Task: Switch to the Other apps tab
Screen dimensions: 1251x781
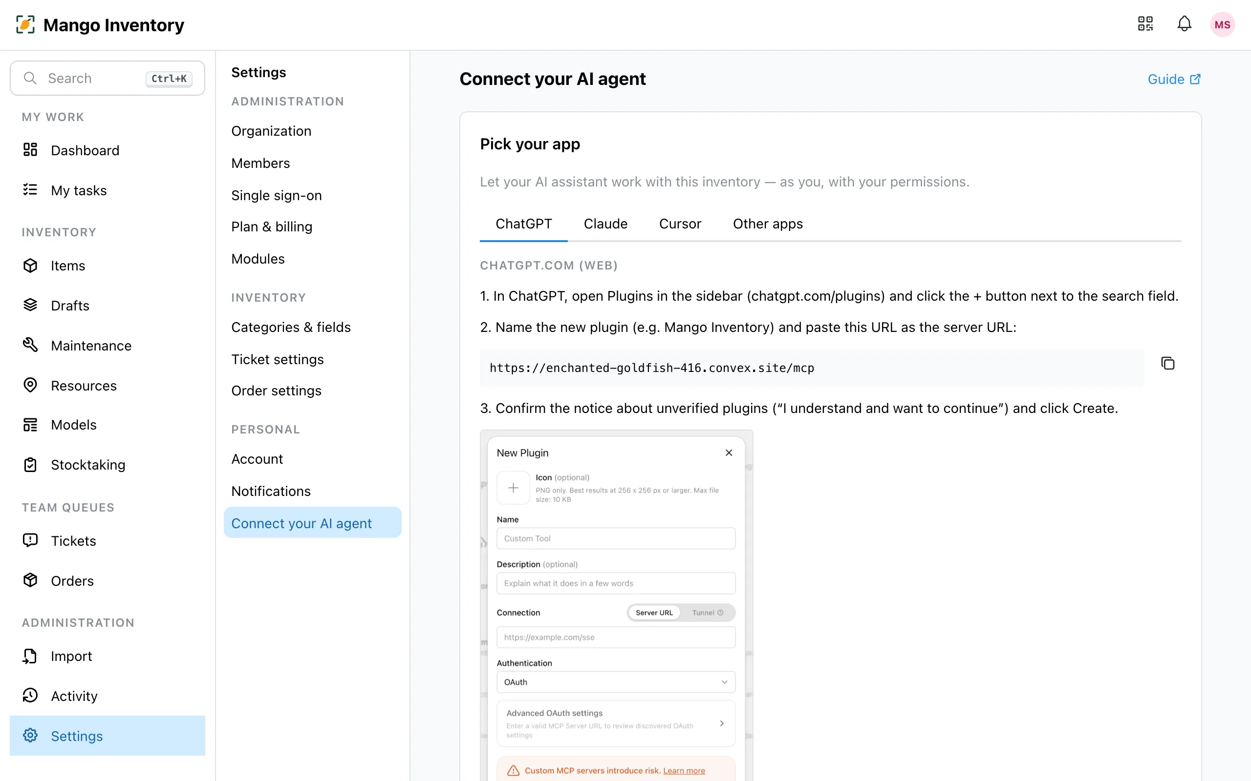Action: click(767, 224)
